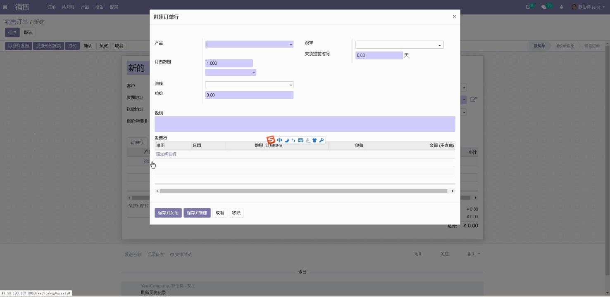Screen dimensions: 610x297
Task: Click 销售订单 breadcrumb link
Action: 17,22
